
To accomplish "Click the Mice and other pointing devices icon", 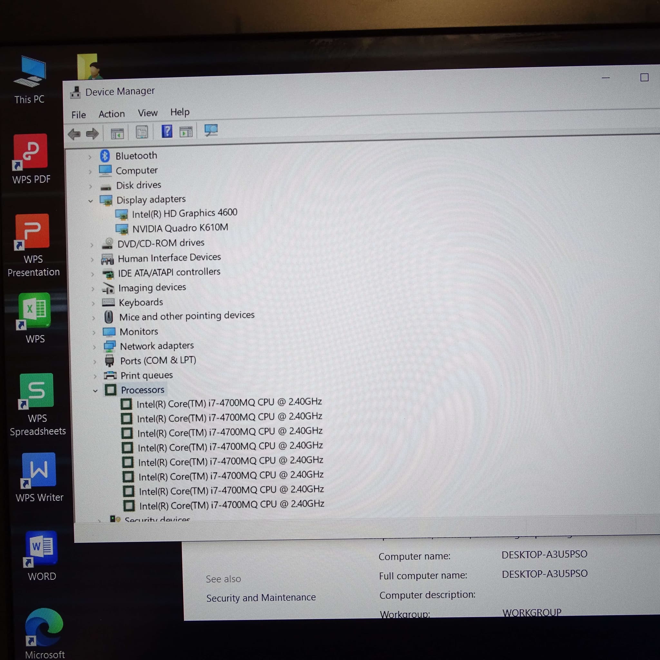I will tap(109, 317).
